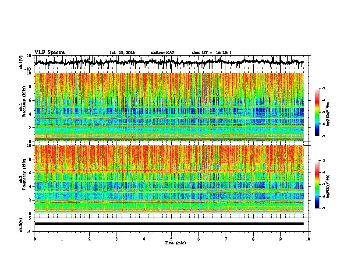Click the 8 minute tick label
The image size is (347, 268).
coord(253,239)
